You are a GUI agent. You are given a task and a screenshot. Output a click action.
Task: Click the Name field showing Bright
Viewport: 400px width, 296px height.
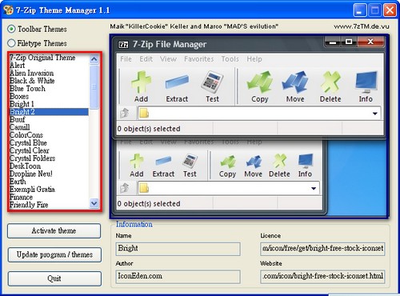pyautogui.click(x=178, y=249)
